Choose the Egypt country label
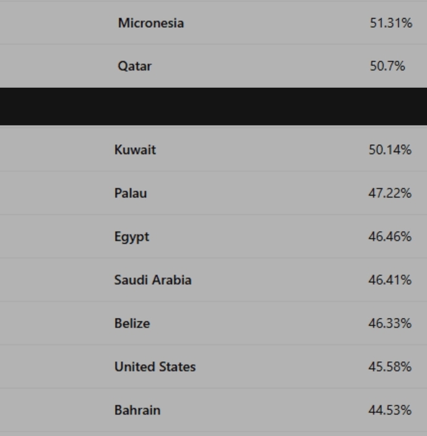The width and height of the screenshot is (427, 436). pyautogui.click(x=132, y=237)
